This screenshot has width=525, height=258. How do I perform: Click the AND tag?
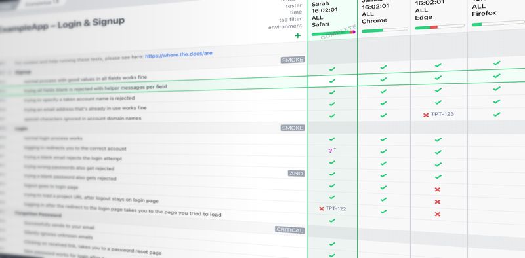click(x=297, y=174)
